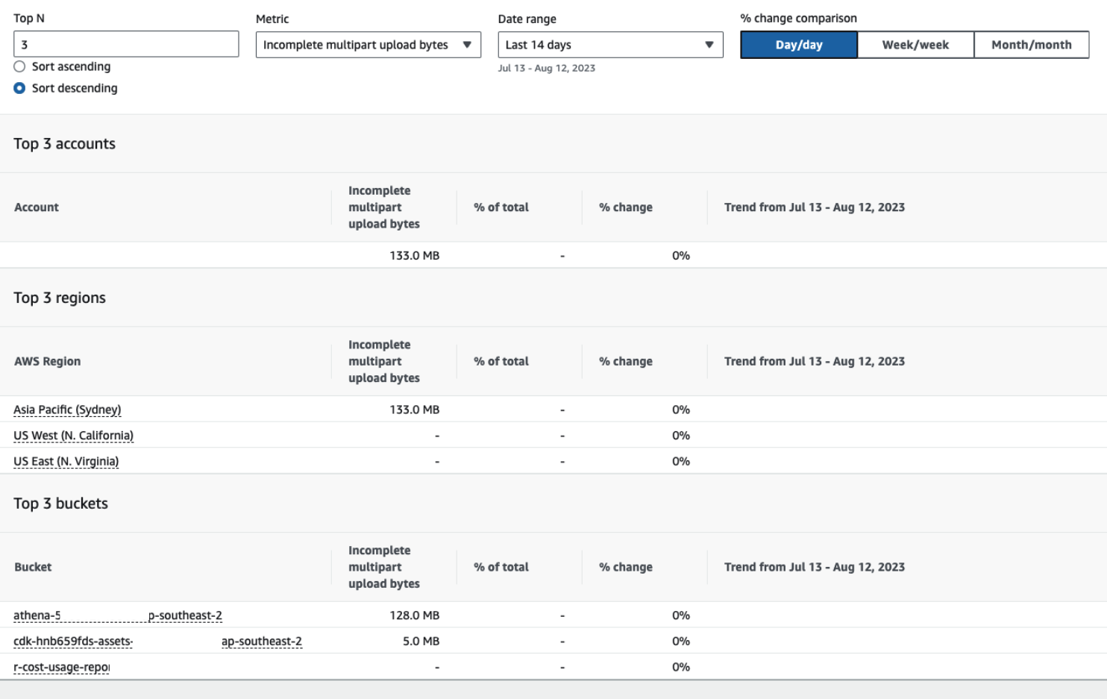Open the Metric dropdown arrow
The height and width of the screenshot is (699, 1107).
click(468, 45)
